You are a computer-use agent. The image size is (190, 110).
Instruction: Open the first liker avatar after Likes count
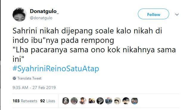[66, 101]
